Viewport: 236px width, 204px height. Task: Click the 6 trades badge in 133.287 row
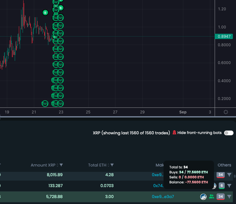click(222, 186)
